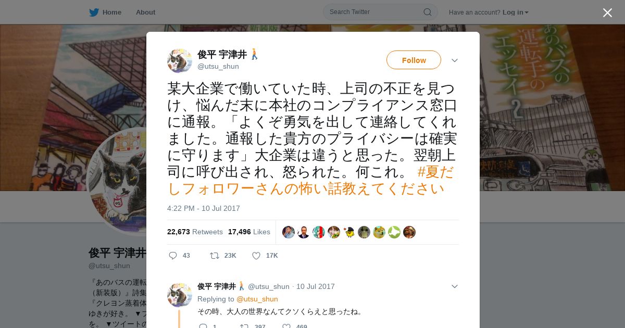Close the tweet overlay with the X
This screenshot has height=328, width=625.
click(x=607, y=12)
